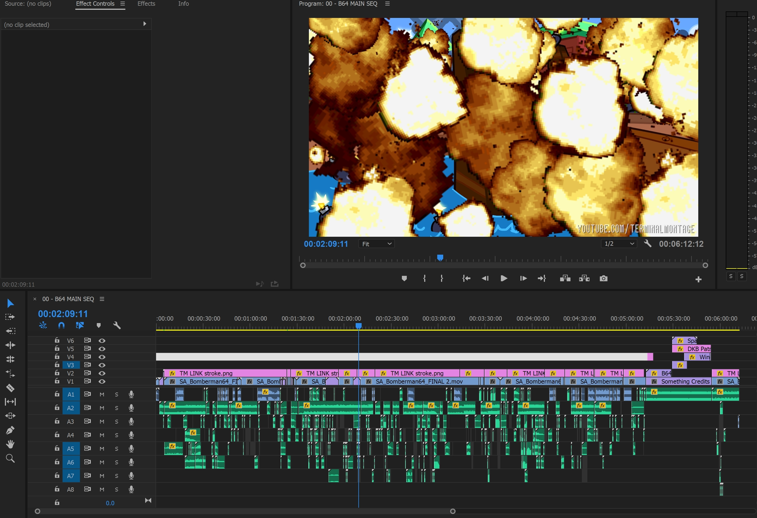Open the Program Monitor button editor plus
The image size is (757, 518).
click(x=698, y=279)
